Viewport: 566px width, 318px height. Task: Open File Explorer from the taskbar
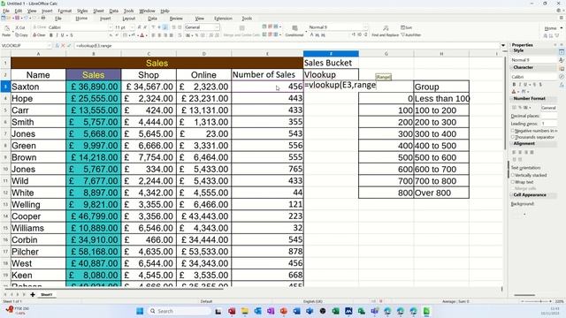[x=245, y=311]
